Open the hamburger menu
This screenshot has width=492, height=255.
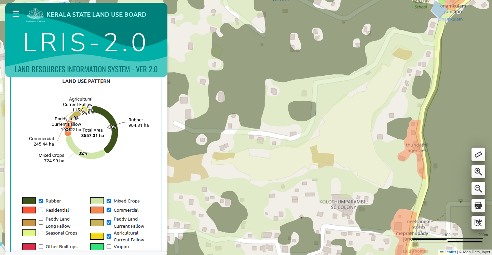[x=16, y=14]
